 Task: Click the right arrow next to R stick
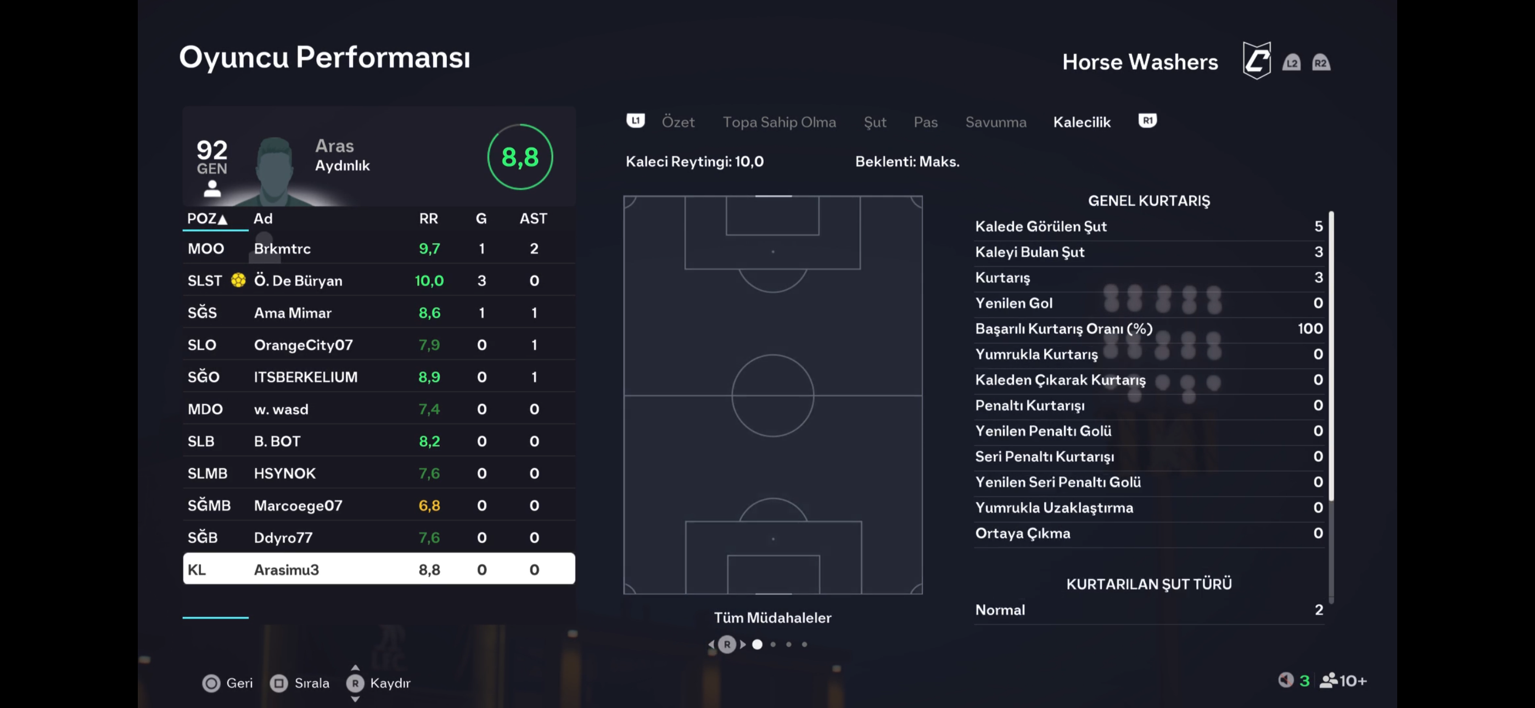click(x=743, y=644)
